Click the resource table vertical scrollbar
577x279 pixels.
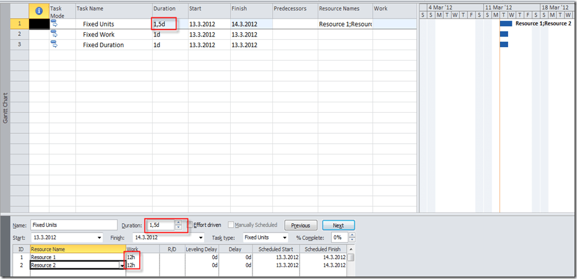(x=351, y=257)
